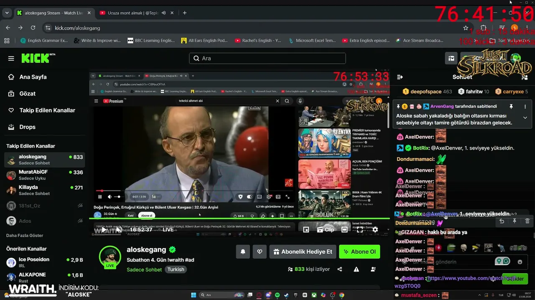This screenshot has height=300, width=535.
Task: Switch to the aloskegang Stream browser tab
Action: click(x=53, y=13)
